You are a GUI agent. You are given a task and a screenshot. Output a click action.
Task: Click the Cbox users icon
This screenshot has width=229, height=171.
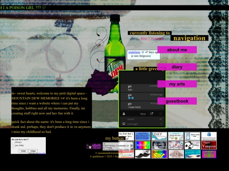click(124, 114)
